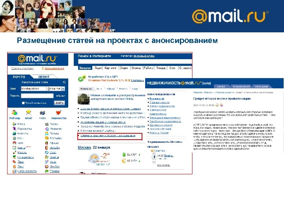Click the все каналы link
The width and height of the screenshot is (284, 213).
click(164, 165)
